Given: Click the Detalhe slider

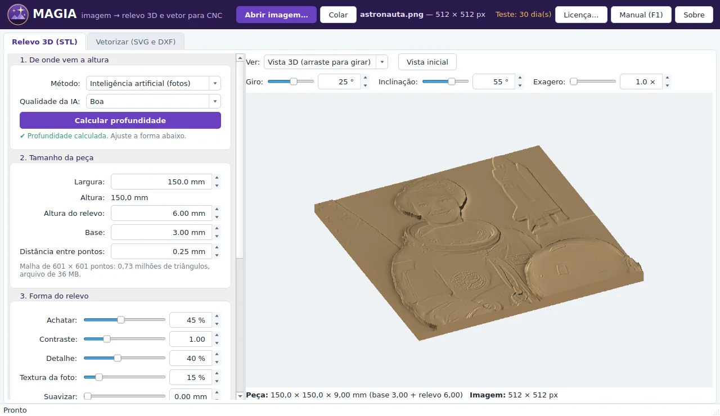Looking at the screenshot, I should tap(124, 358).
